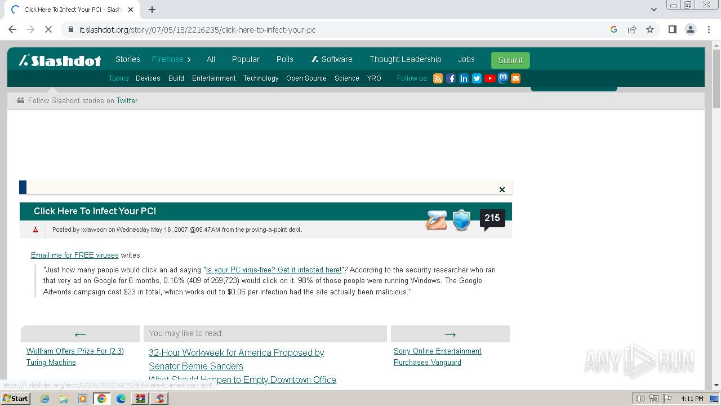Open browser side panel
The width and height of the screenshot is (721, 406).
(x=672, y=29)
